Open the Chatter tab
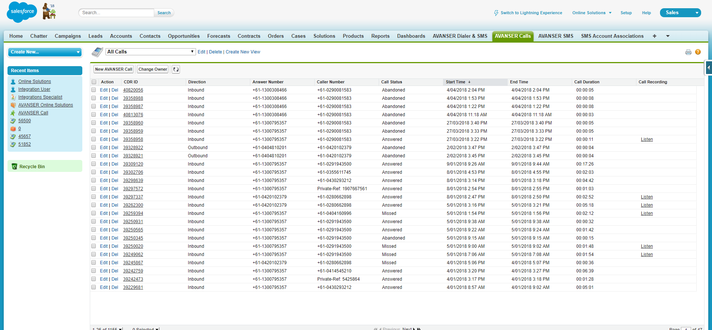Viewport: 712px width, 330px height. (x=39, y=36)
